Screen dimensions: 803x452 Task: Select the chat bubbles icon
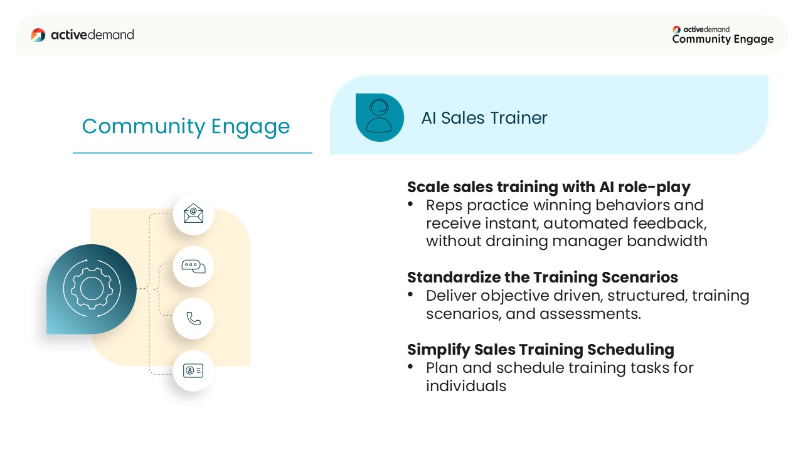(x=193, y=266)
